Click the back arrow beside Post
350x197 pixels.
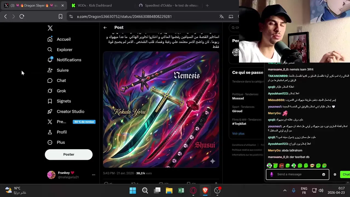click(x=105, y=27)
